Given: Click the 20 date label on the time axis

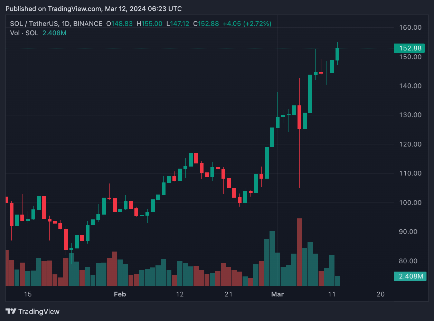Looking at the screenshot, I should [380, 294].
